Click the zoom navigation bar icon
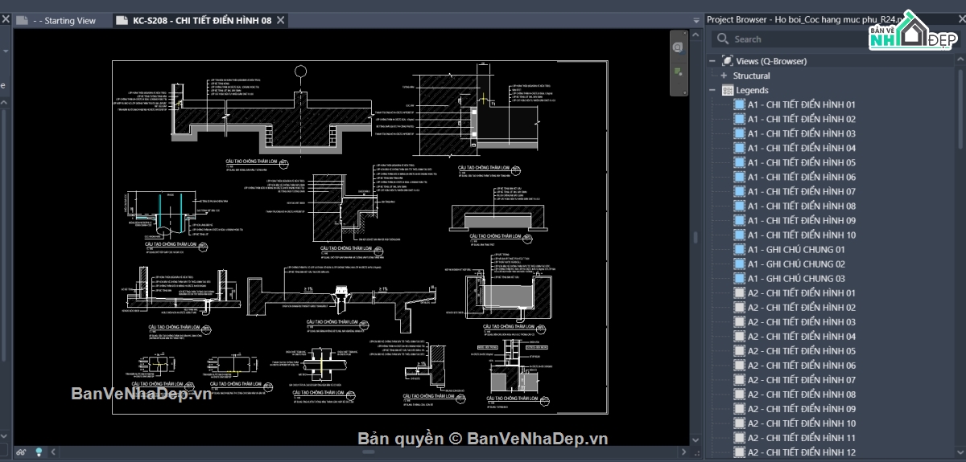The width and height of the screenshot is (966, 462). [x=679, y=47]
